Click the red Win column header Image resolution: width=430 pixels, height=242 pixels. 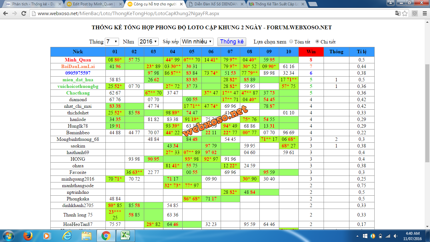coord(311,52)
